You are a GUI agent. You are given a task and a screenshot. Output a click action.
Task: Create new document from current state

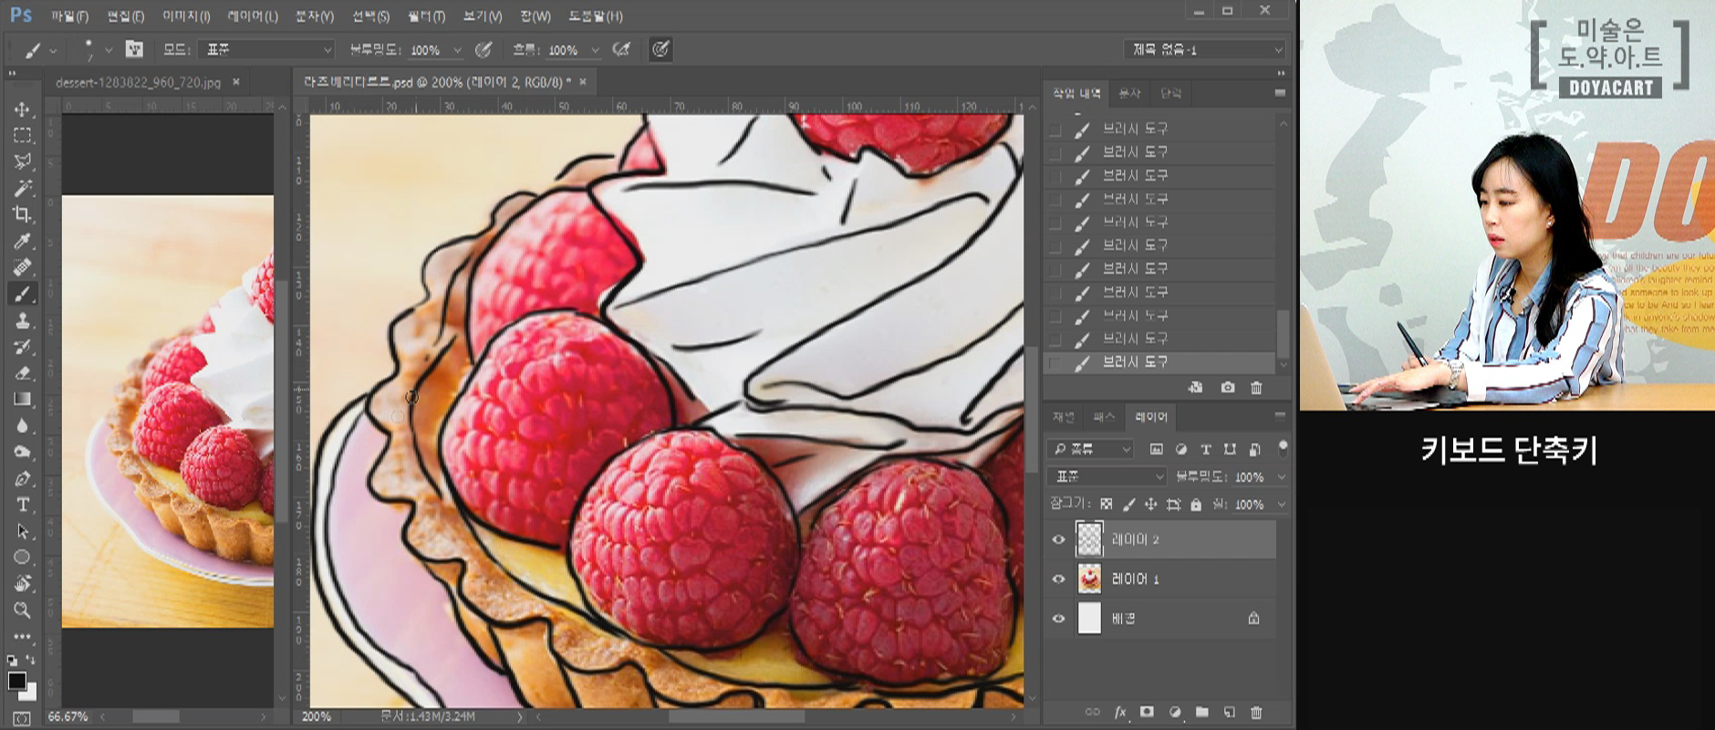tap(1196, 388)
